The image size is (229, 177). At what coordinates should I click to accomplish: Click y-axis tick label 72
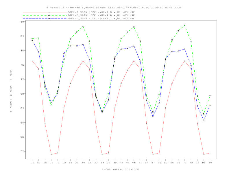pos(23,79)
